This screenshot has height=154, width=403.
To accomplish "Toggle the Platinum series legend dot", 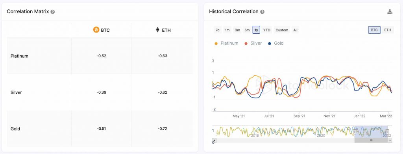I will pos(216,43).
